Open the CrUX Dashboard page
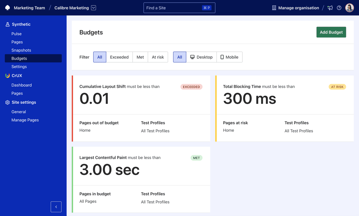359x216 pixels. pyautogui.click(x=22, y=85)
